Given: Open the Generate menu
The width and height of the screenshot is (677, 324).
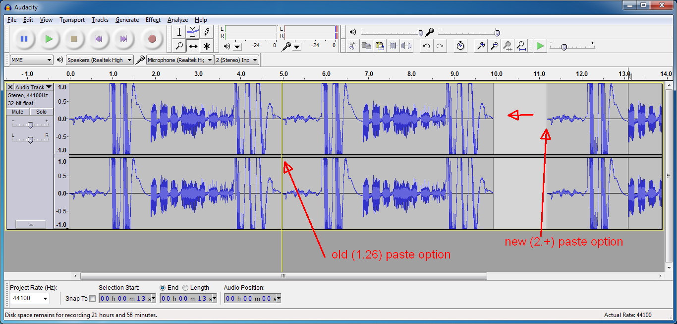Looking at the screenshot, I should (x=127, y=20).
